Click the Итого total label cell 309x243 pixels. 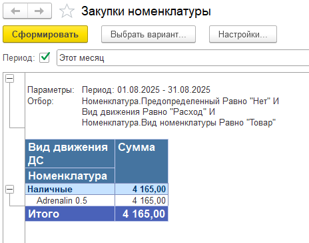(70, 214)
